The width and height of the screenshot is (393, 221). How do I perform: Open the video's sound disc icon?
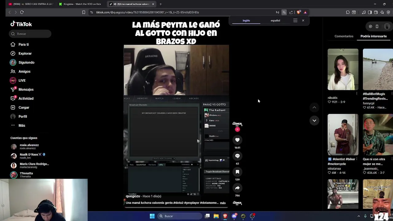(237, 203)
